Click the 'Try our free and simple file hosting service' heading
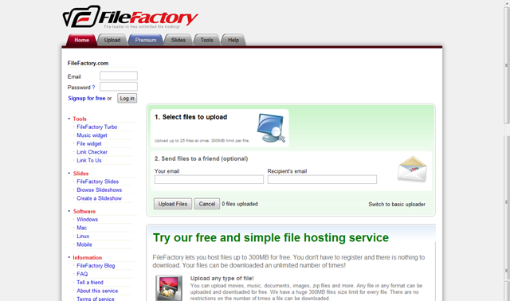Viewport: 510px width, 301px height. (x=271, y=238)
